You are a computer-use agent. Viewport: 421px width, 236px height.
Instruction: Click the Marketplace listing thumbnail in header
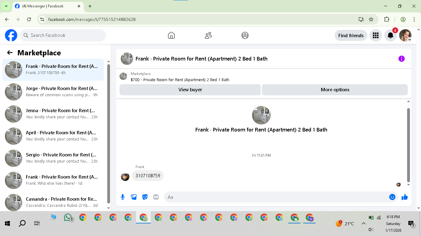[123, 76]
